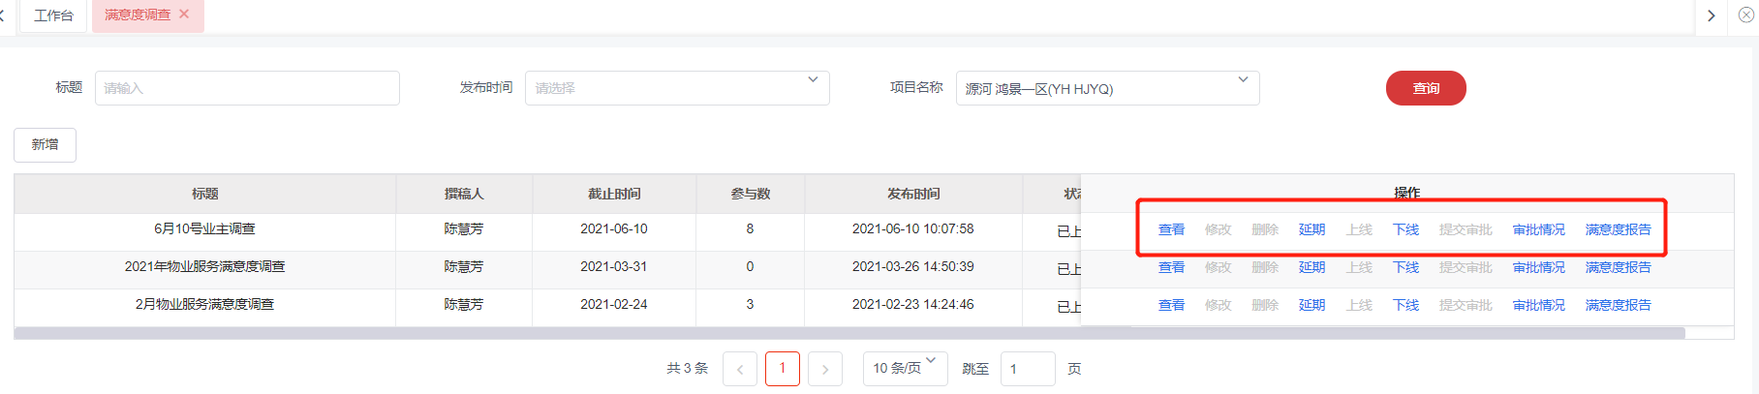Select the 满意度调查 tab
Image resolution: width=1759 pixels, height=394 pixels.
click(x=137, y=15)
